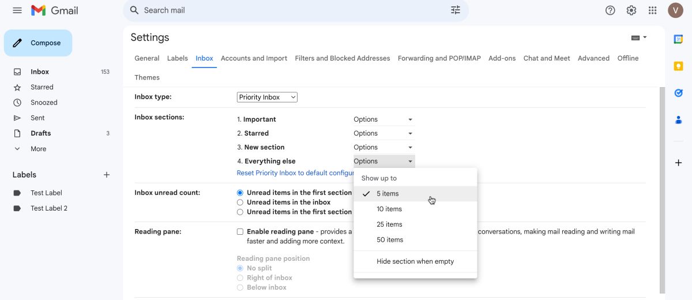The image size is (692, 300).
Task: Open the Support help icon
Action: point(610,10)
